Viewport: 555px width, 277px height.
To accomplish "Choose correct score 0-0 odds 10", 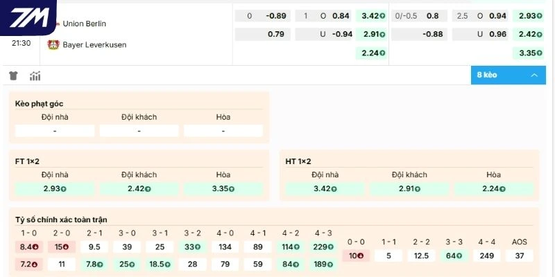I will pyautogui.click(x=355, y=256).
